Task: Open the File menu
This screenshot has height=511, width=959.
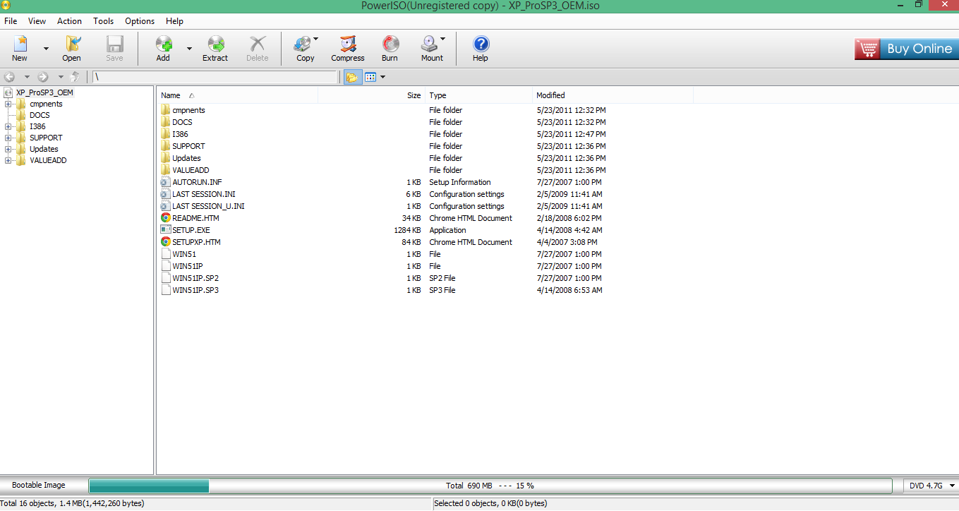Action: [x=11, y=21]
